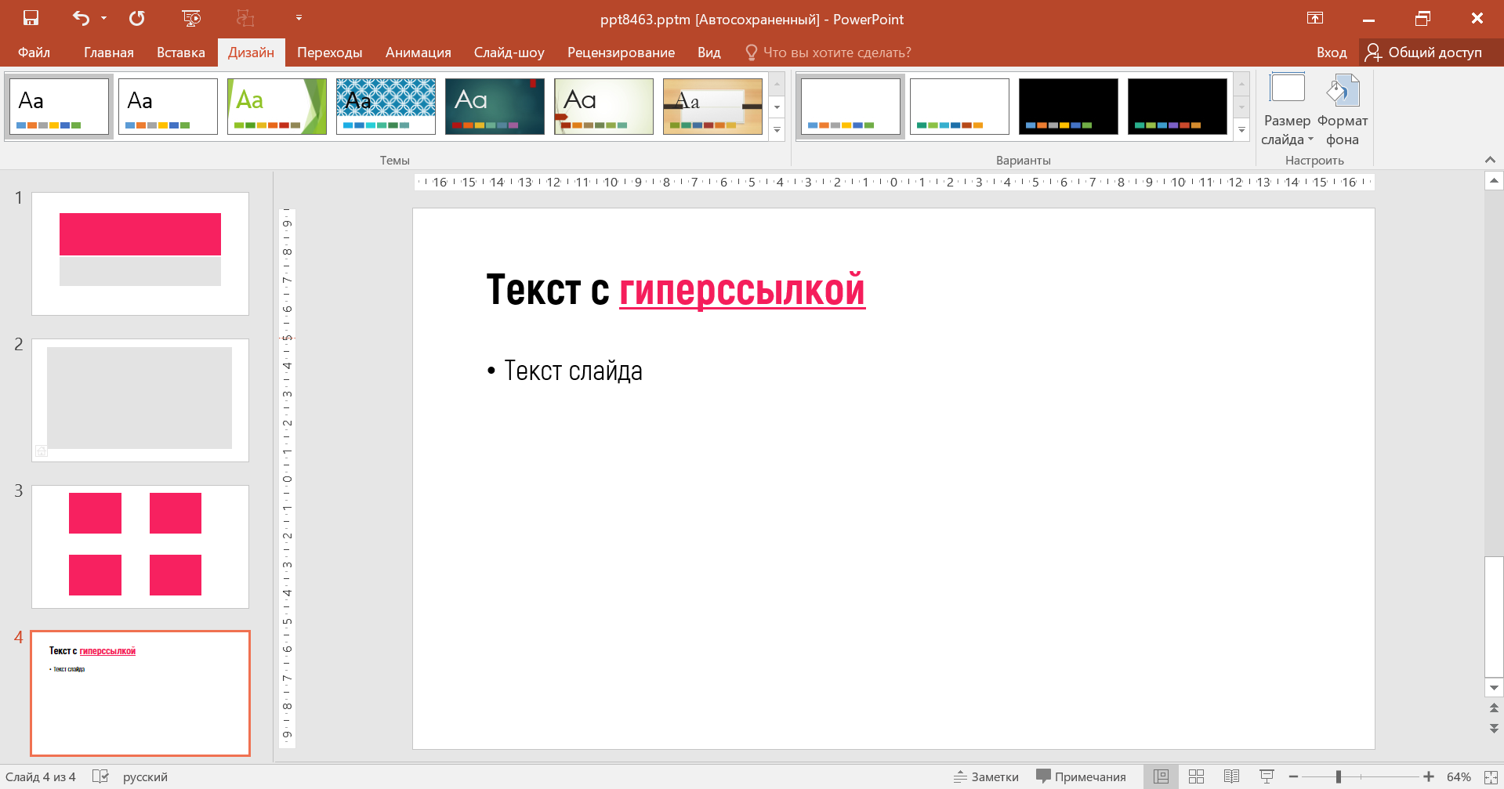Image resolution: width=1504 pixels, height=789 pixels.
Task: Open the Анимация tab
Action: (x=418, y=52)
